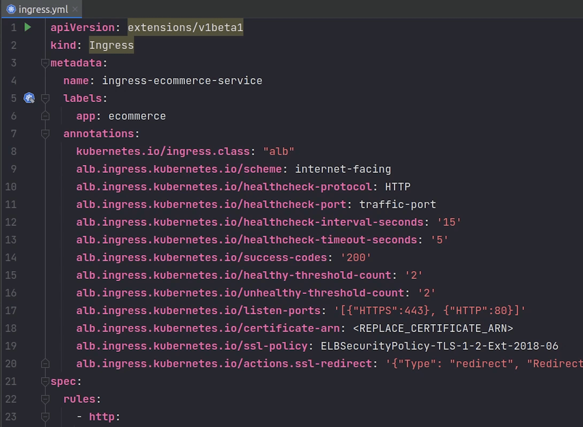This screenshot has width=583, height=427.
Task: Click the green run gutter icon
Action: click(28, 27)
